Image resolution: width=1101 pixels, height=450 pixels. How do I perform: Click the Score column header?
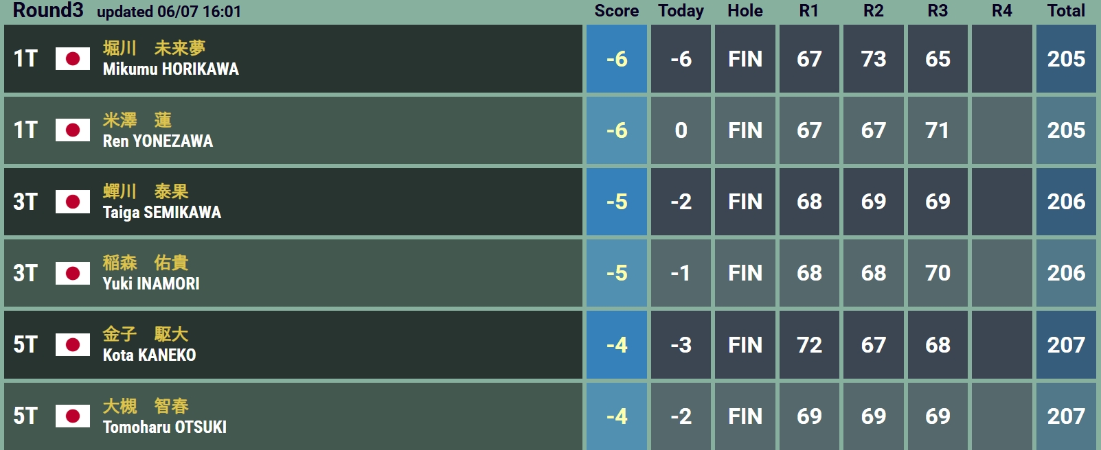pyautogui.click(x=617, y=11)
